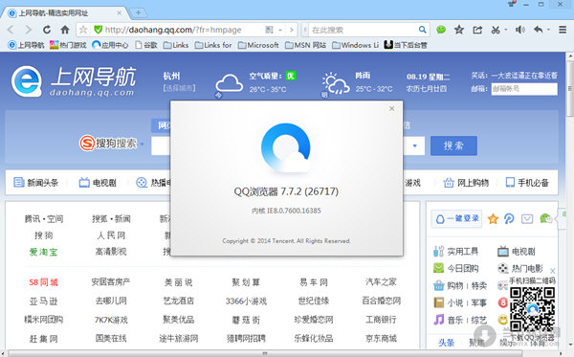The image size is (574, 357).
Task: Click the 一键登录 button
Action: 457,218
